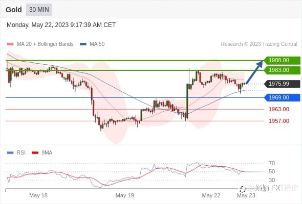The width and height of the screenshot is (302, 204).
Task: Click the Gold instrument title
Action: coord(14,10)
